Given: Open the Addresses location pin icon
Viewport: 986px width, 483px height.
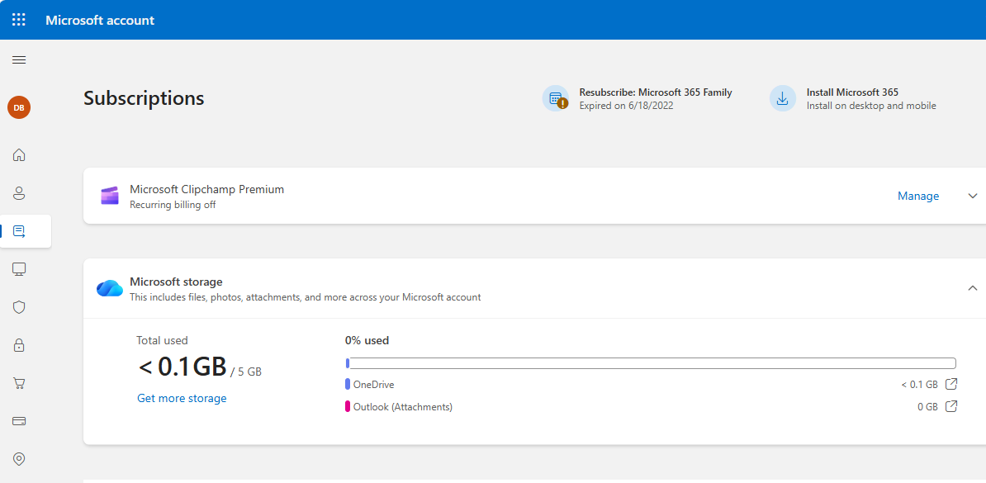Looking at the screenshot, I should [19, 459].
